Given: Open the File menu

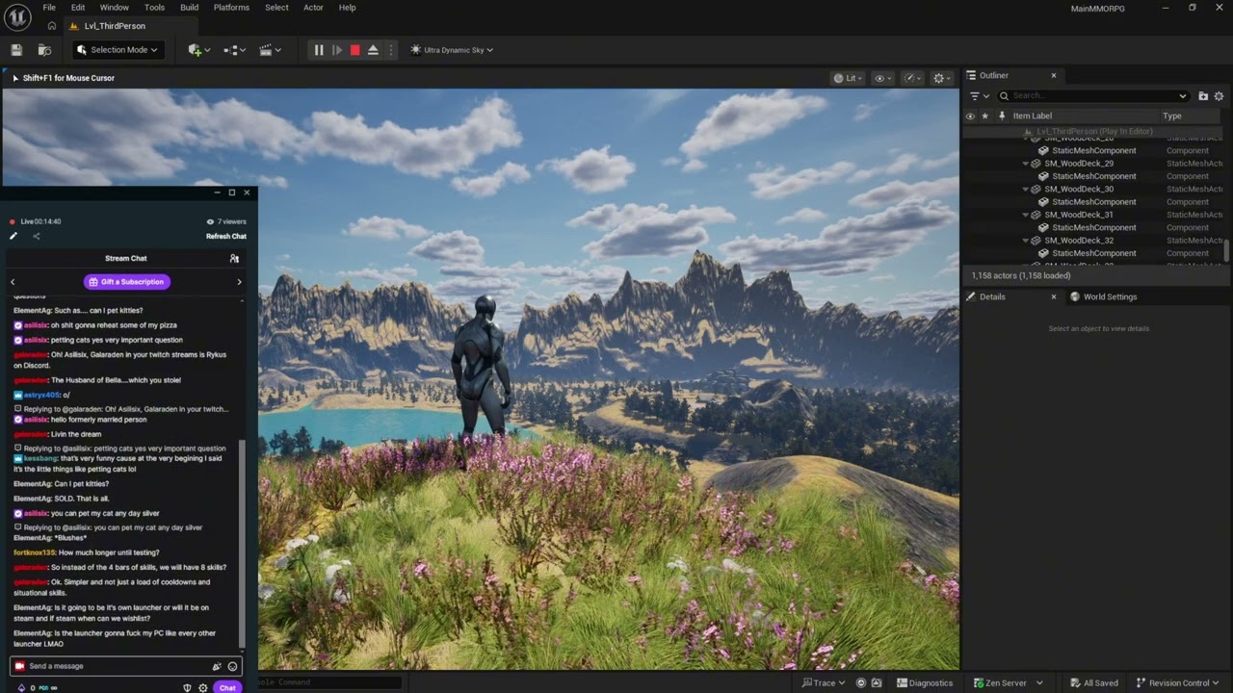Looking at the screenshot, I should point(49,8).
